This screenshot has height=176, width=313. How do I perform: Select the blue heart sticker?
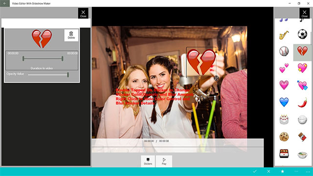(284, 102)
